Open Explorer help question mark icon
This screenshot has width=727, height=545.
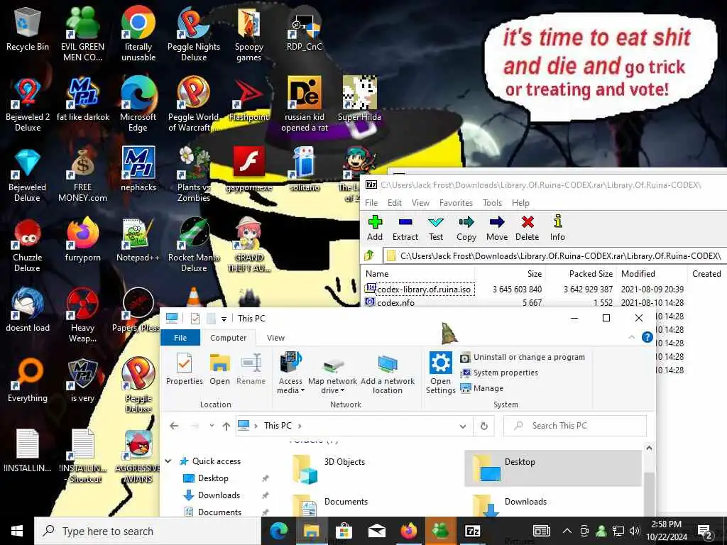click(647, 337)
